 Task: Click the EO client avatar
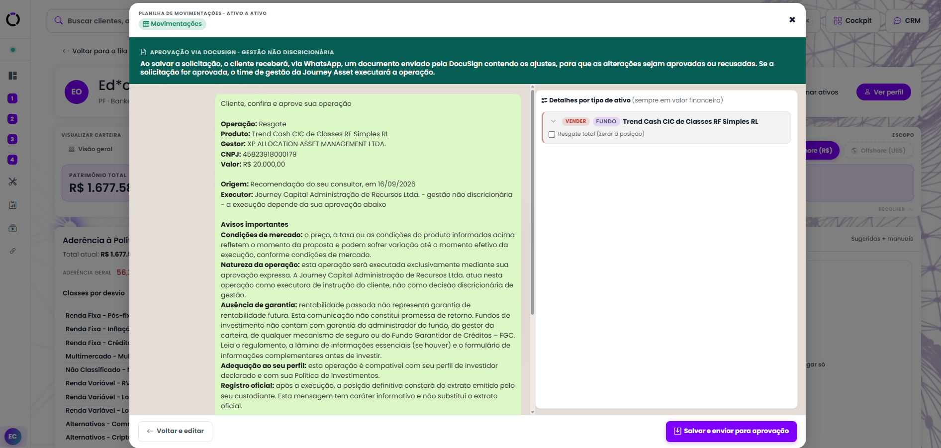tap(77, 92)
